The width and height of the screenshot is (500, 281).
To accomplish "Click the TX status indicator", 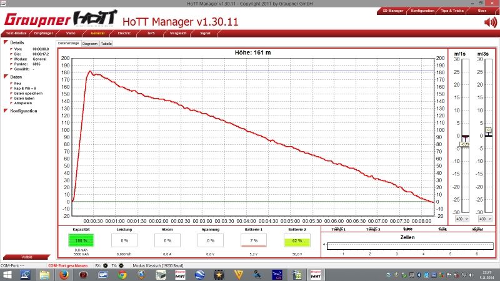I will tap(121, 265).
